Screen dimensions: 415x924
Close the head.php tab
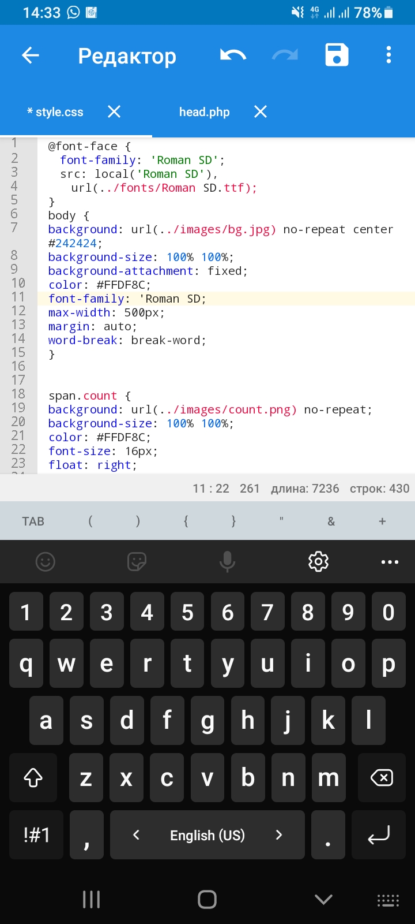click(261, 111)
